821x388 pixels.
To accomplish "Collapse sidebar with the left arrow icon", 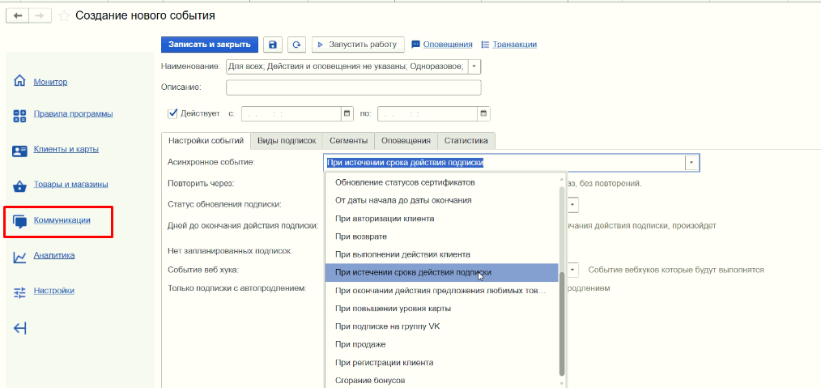I will [19, 328].
